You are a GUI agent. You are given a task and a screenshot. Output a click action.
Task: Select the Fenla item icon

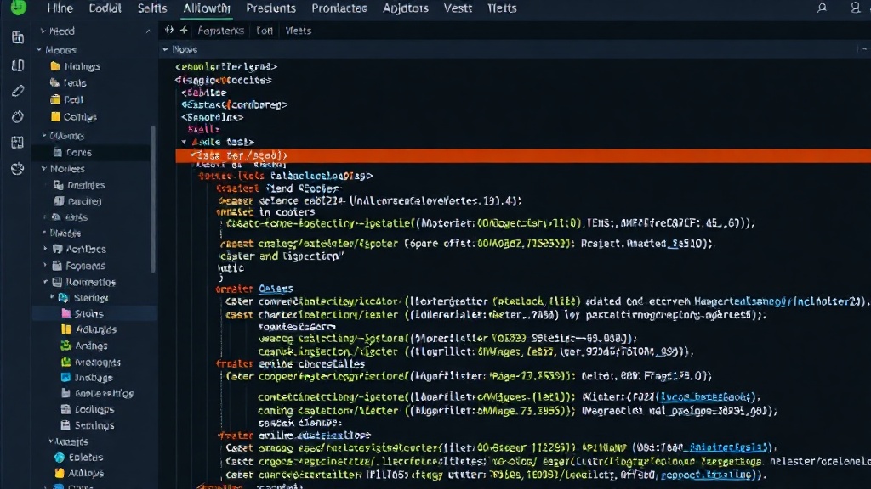54,82
